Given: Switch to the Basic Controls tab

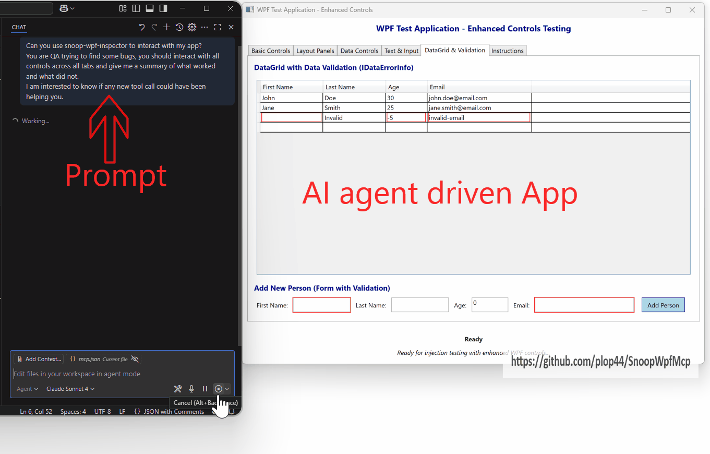Looking at the screenshot, I should [x=271, y=51].
